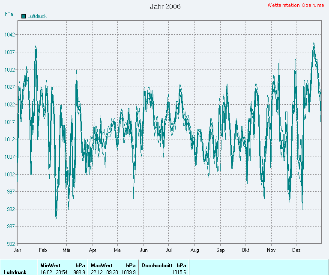Click the 'Jan' month label
This screenshot has width=329, height=275.
tap(18, 250)
